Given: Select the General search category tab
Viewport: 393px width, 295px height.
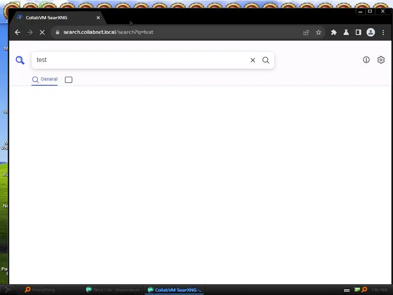Looking at the screenshot, I should 45,80.
